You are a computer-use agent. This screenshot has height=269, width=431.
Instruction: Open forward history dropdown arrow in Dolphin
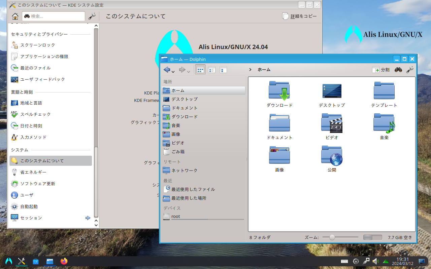[x=189, y=71]
